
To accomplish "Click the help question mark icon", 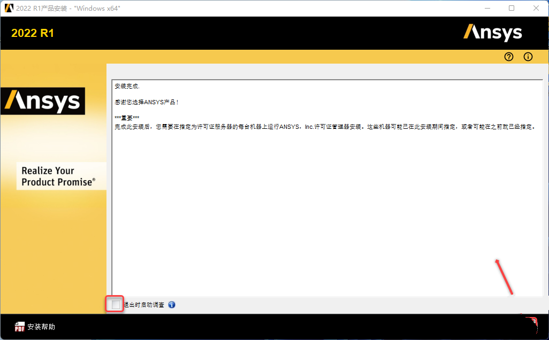I will click(509, 57).
